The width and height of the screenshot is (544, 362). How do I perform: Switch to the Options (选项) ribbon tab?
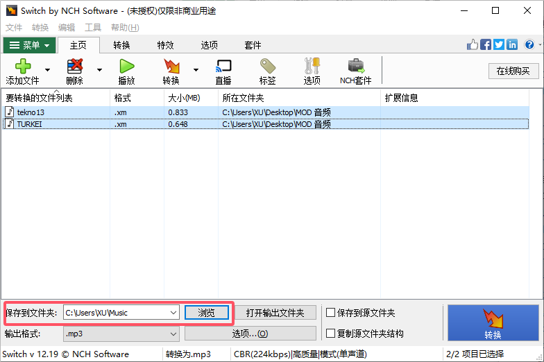210,45
